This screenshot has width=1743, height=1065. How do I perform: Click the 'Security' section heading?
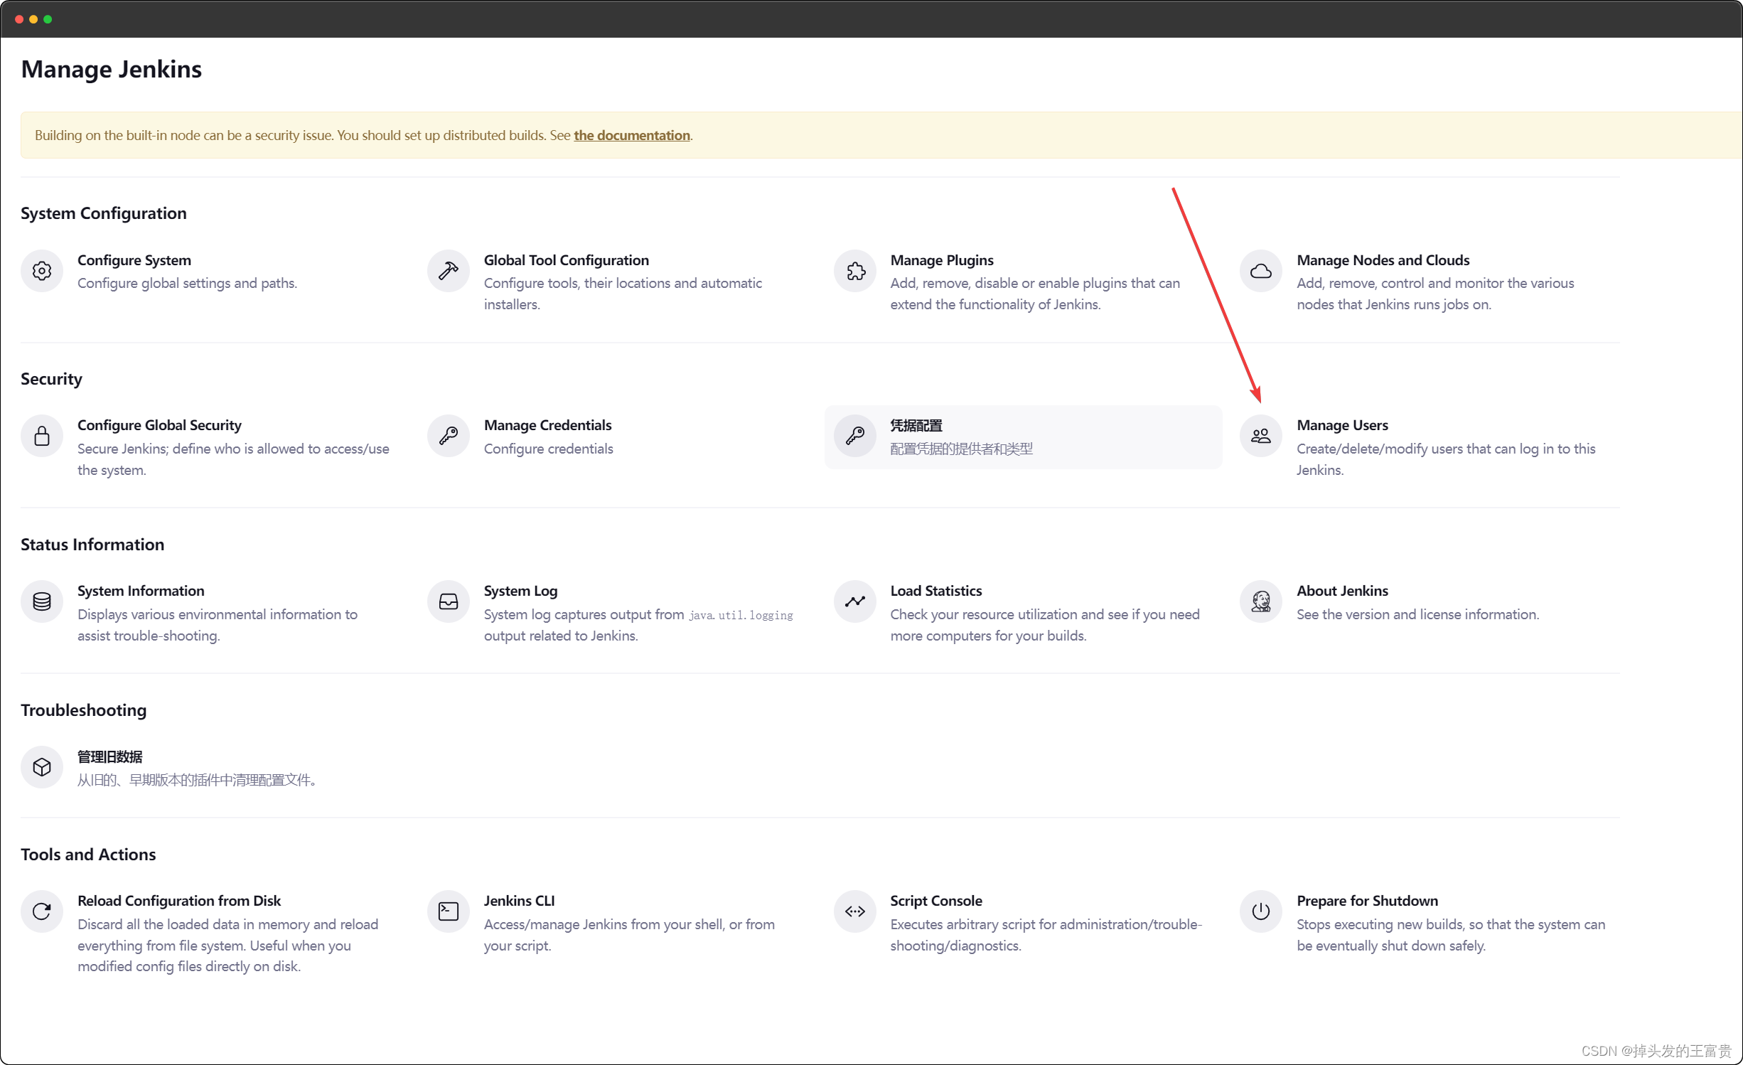pyautogui.click(x=51, y=379)
